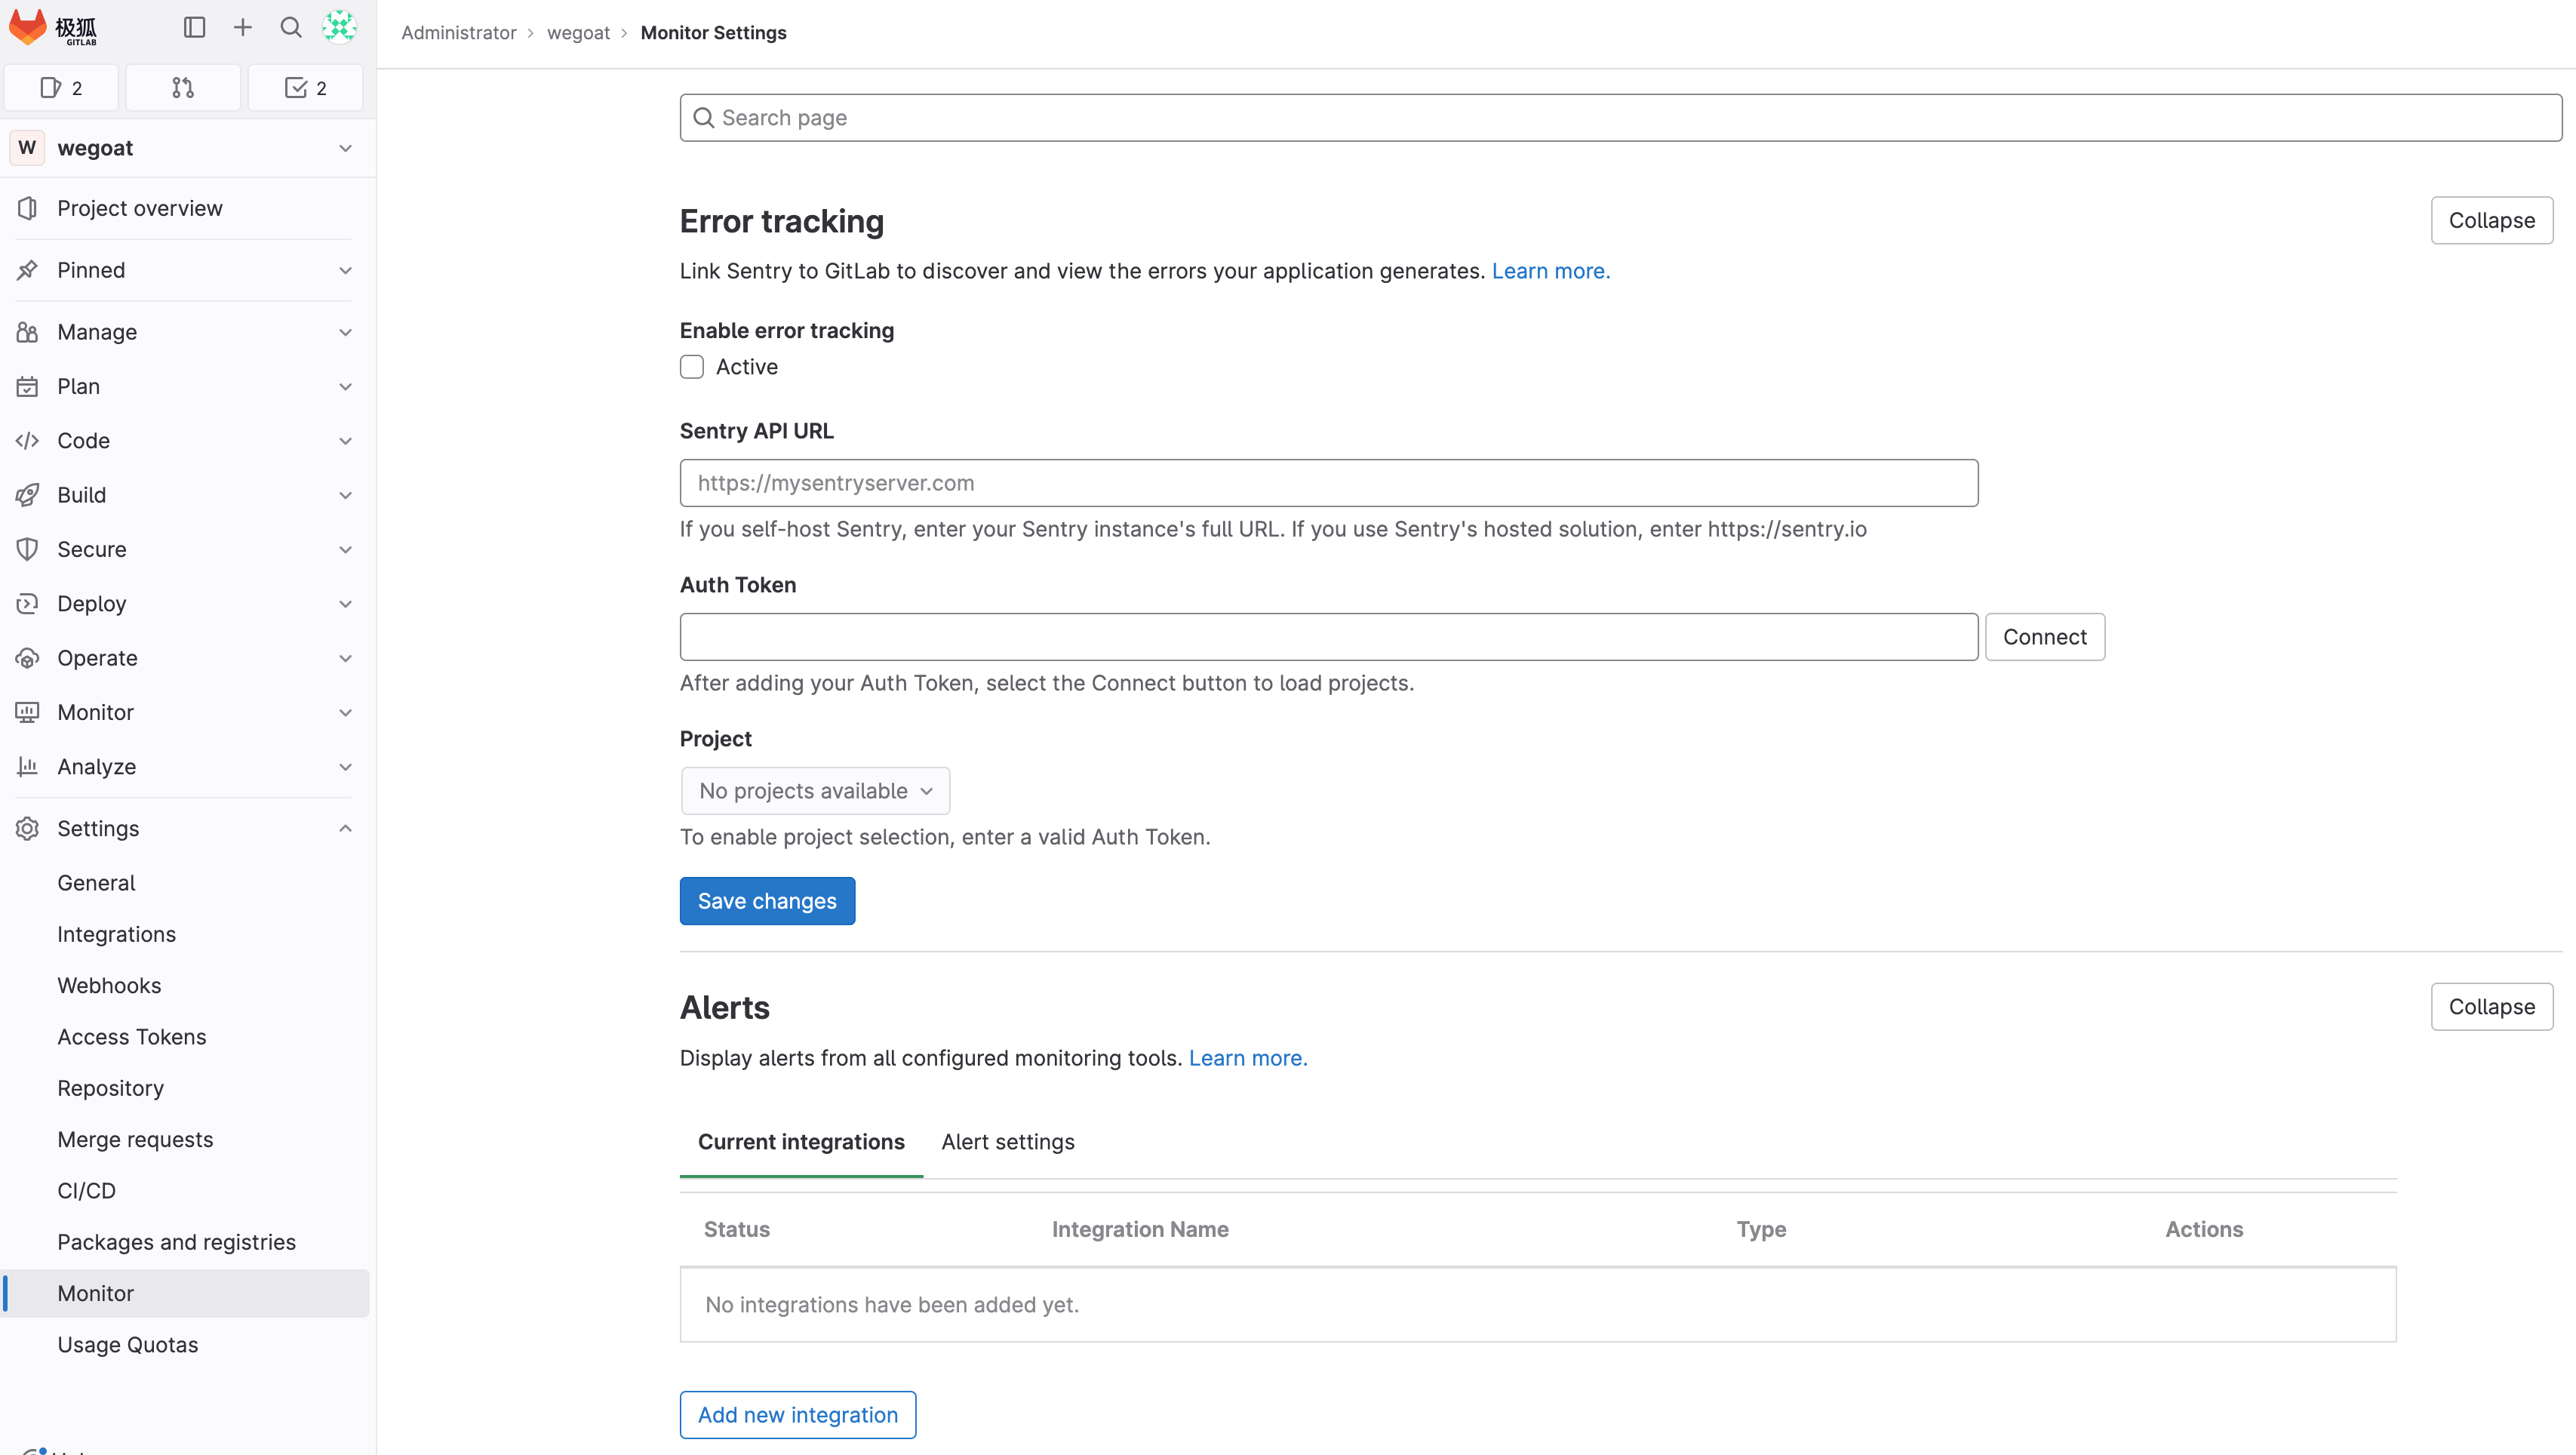Open the Error tracking Learn more link
Viewport: 2576px width, 1455px height.
[x=1550, y=271]
